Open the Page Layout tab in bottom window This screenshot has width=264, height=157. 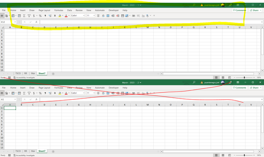tap(44, 88)
